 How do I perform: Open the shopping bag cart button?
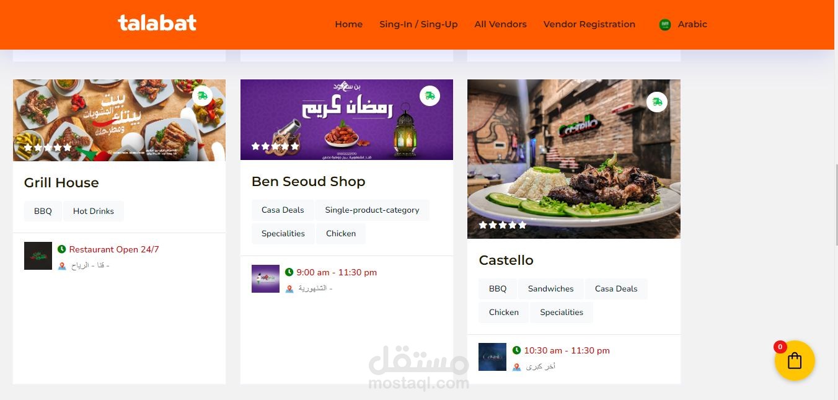[x=795, y=360]
